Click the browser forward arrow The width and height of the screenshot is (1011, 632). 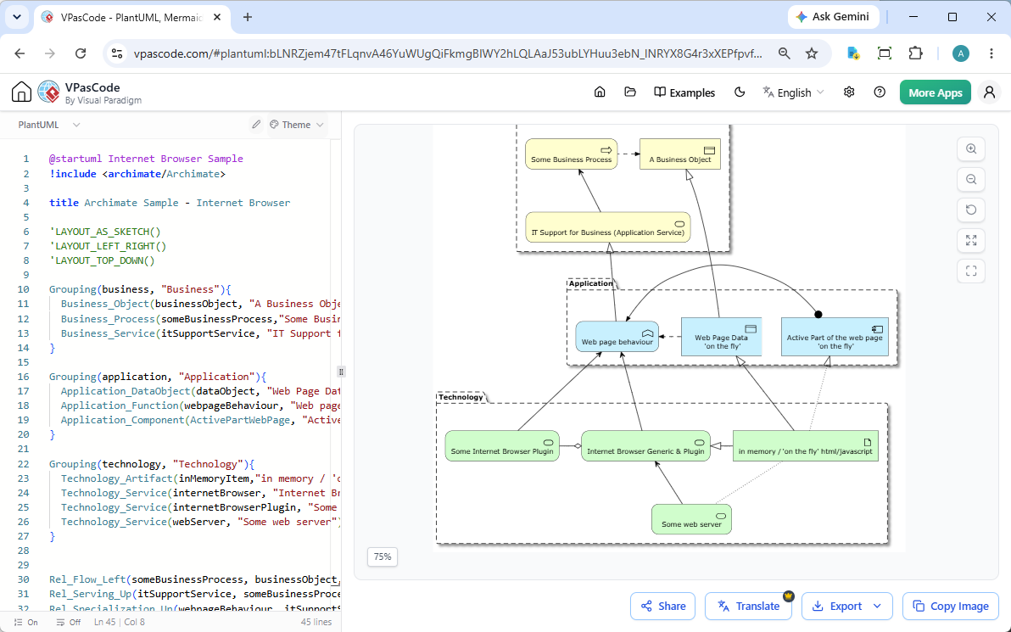coord(50,53)
